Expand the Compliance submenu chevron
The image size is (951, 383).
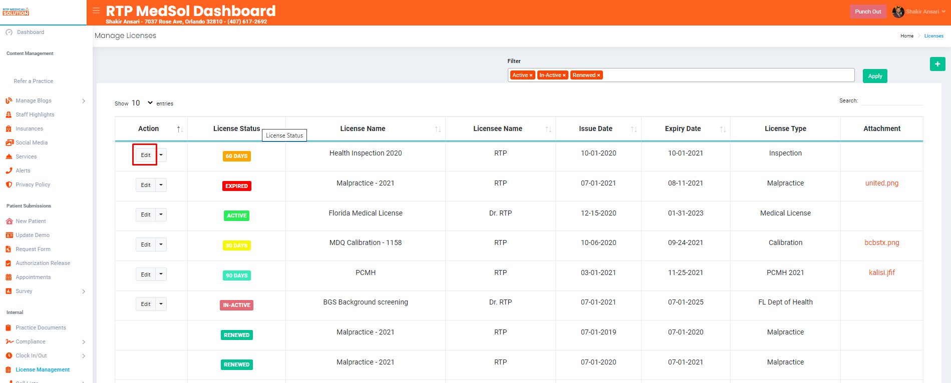(x=84, y=342)
